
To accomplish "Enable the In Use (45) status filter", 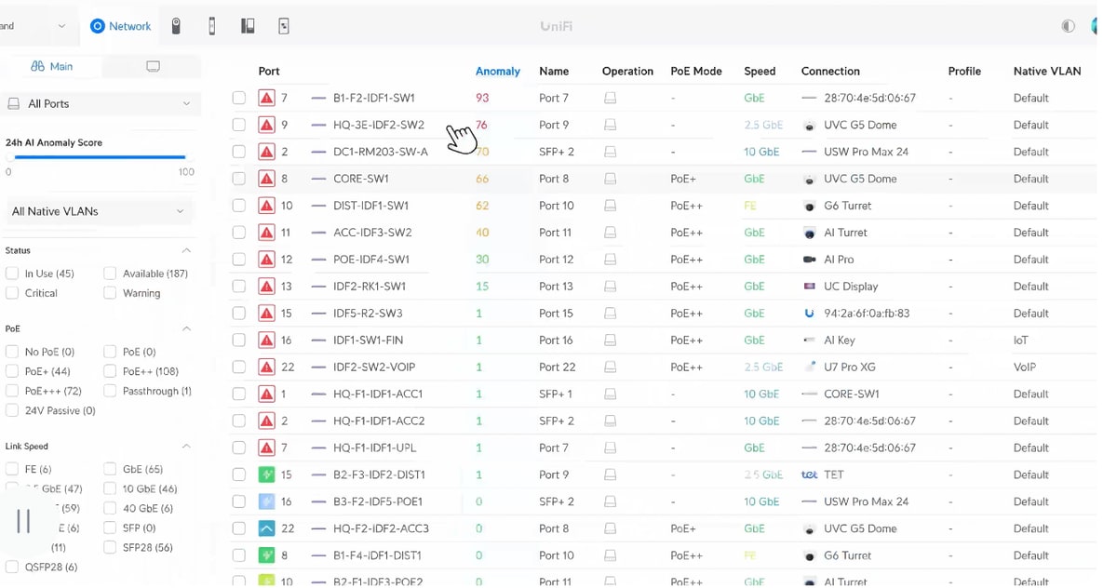I will pos(12,274).
